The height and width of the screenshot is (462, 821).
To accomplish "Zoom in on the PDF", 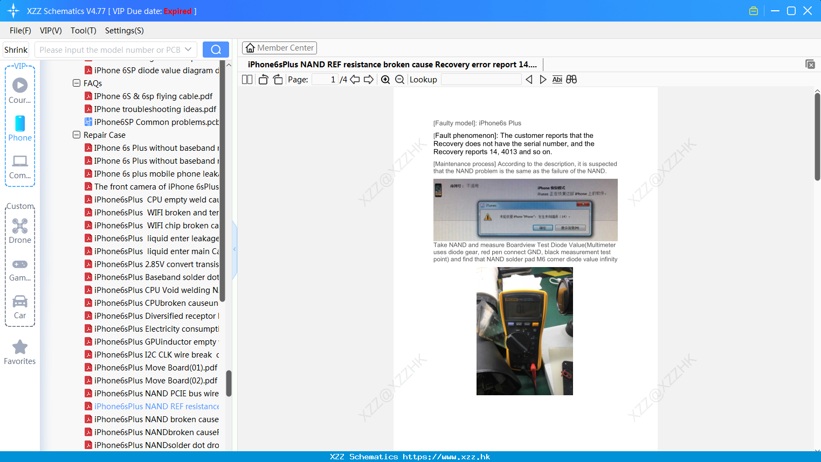I will 385,80.
